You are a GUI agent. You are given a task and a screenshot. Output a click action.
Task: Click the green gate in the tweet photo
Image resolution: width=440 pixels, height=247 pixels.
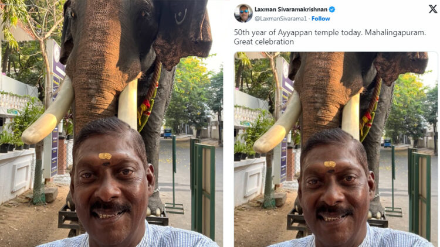[419, 193]
